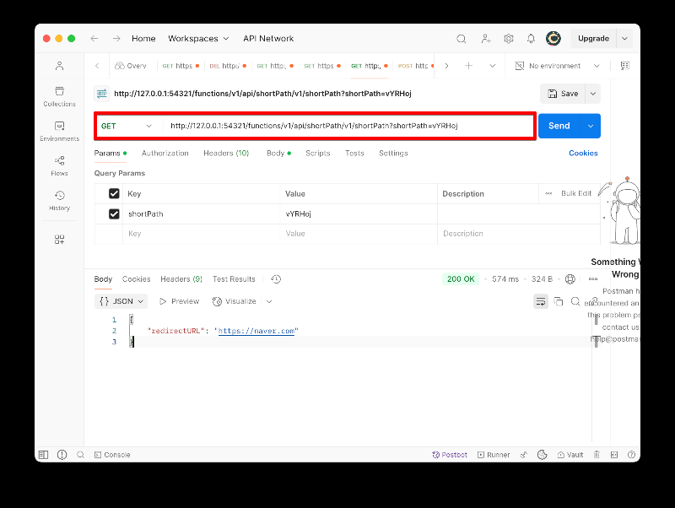Click the Cookies link
The width and height of the screenshot is (675, 508).
point(583,154)
